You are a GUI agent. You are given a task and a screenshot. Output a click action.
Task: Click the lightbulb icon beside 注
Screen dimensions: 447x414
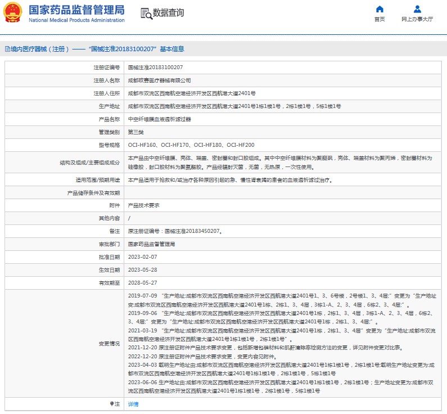[x=112, y=404]
